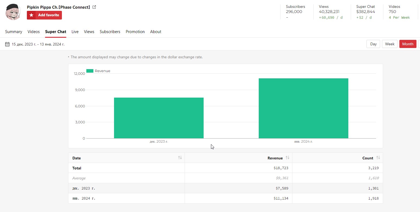
Task: Open the About tab
Action: tap(156, 32)
